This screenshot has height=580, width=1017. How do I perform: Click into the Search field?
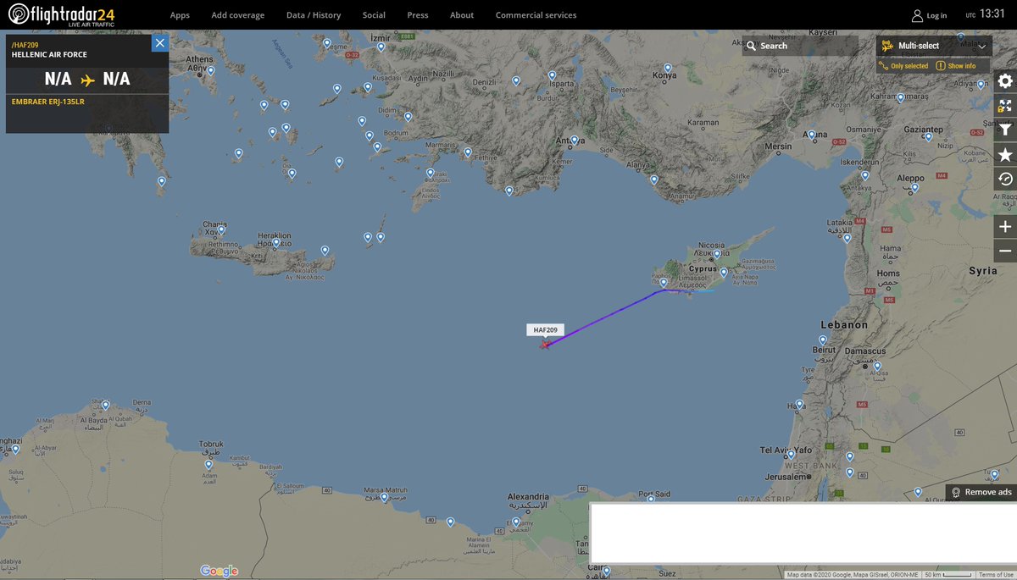pos(800,46)
